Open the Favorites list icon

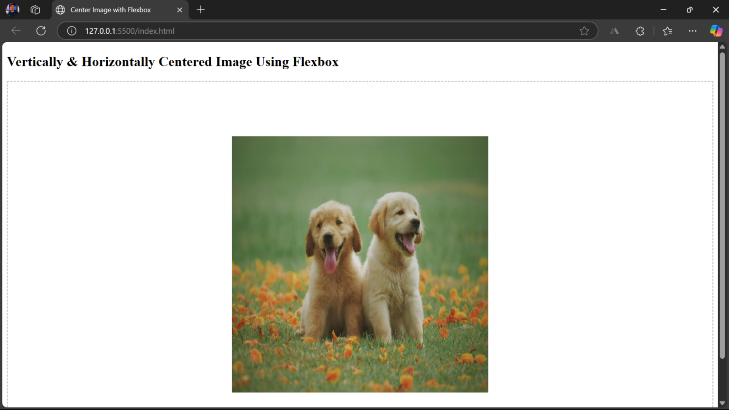(667, 31)
